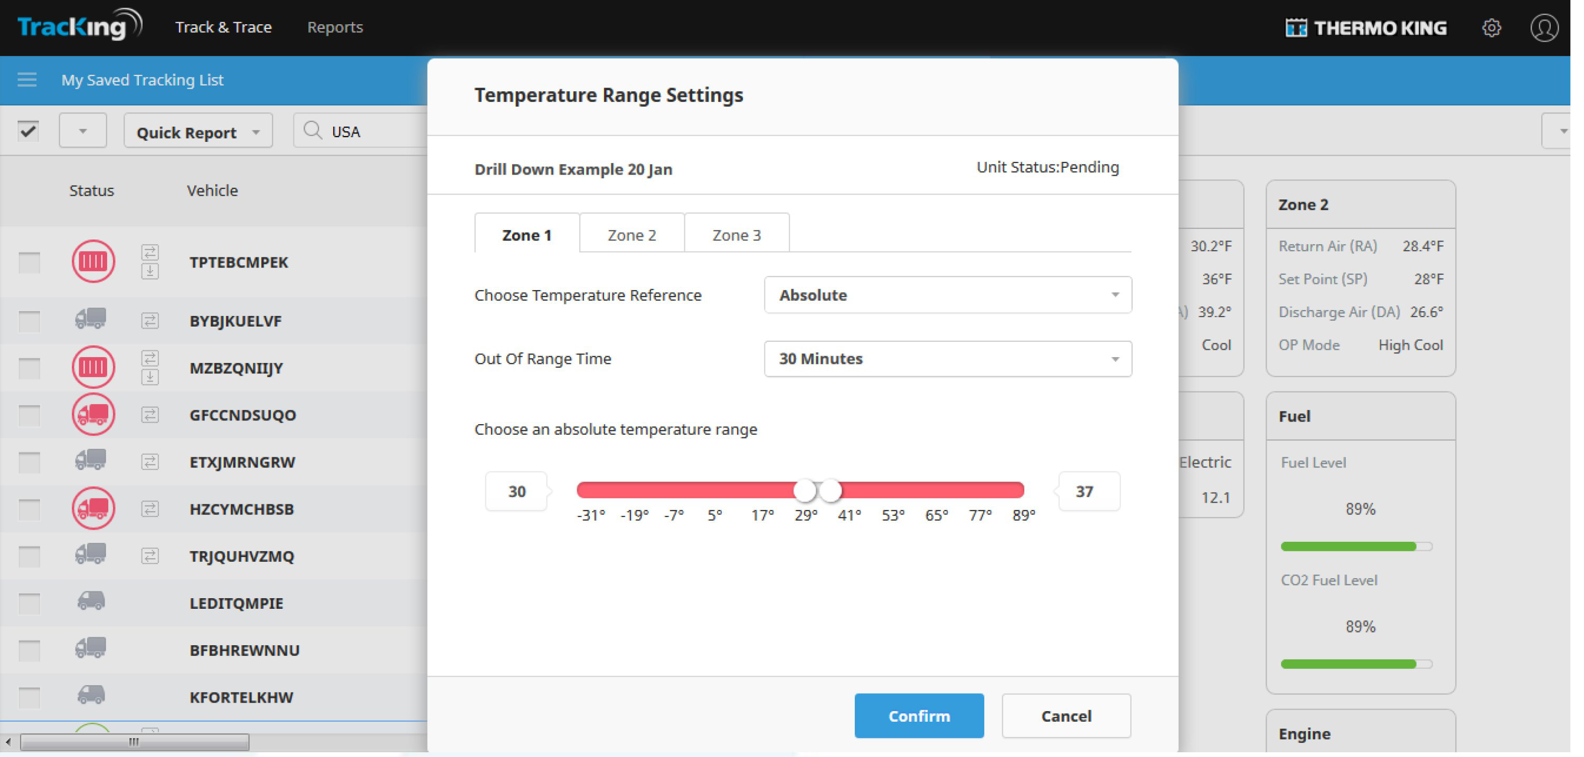Check the box for MZBZQNIIJY row
Screen dimensions: 1584x757
(x=29, y=368)
